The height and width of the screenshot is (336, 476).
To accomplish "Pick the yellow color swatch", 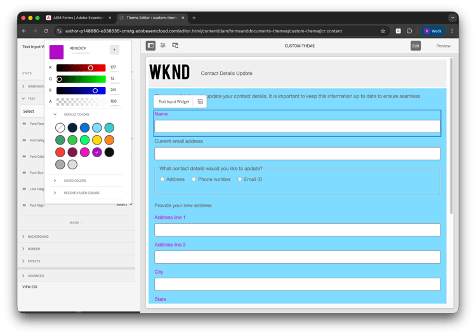I will pos(97,140).
